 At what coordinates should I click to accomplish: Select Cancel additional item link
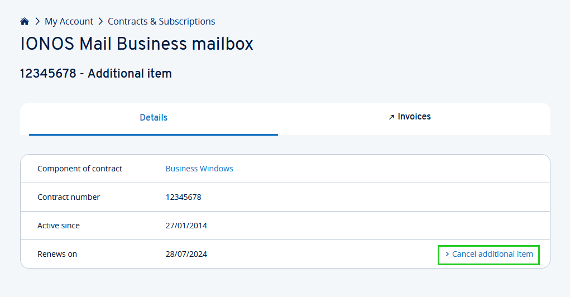492,254
